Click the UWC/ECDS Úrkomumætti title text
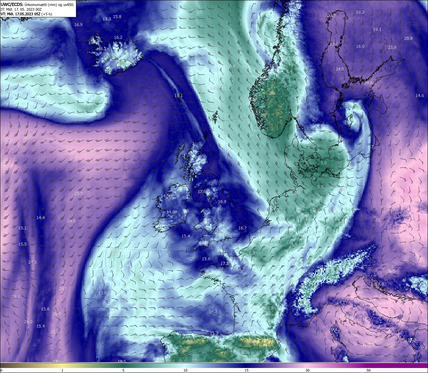The height and width of the screenshot is (373, 428). point(37,5)
